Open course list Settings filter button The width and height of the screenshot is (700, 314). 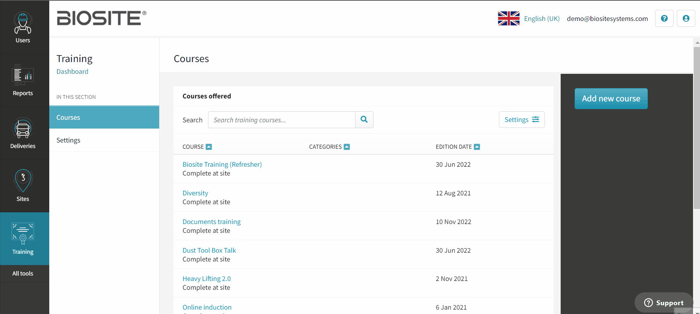tap(522, 120)
